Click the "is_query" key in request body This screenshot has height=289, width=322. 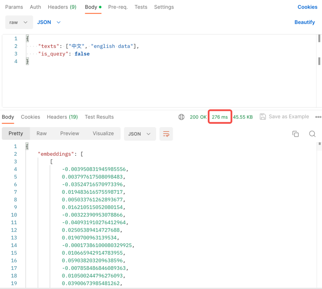tap(53, 54)
